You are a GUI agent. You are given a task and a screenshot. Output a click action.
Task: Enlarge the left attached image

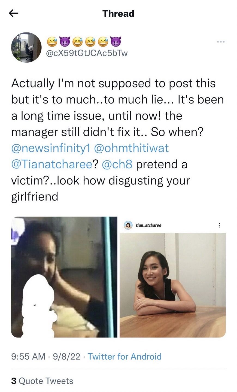click(64, 277)
